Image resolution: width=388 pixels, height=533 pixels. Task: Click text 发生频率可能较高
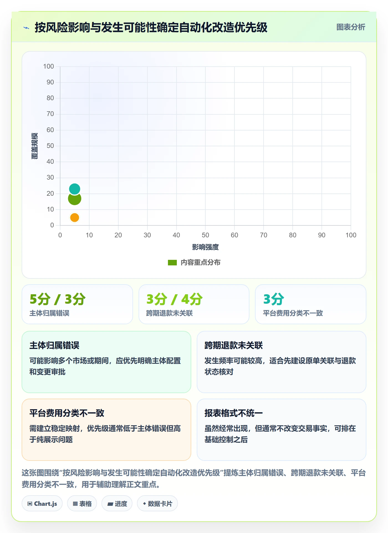pos(233,361)
